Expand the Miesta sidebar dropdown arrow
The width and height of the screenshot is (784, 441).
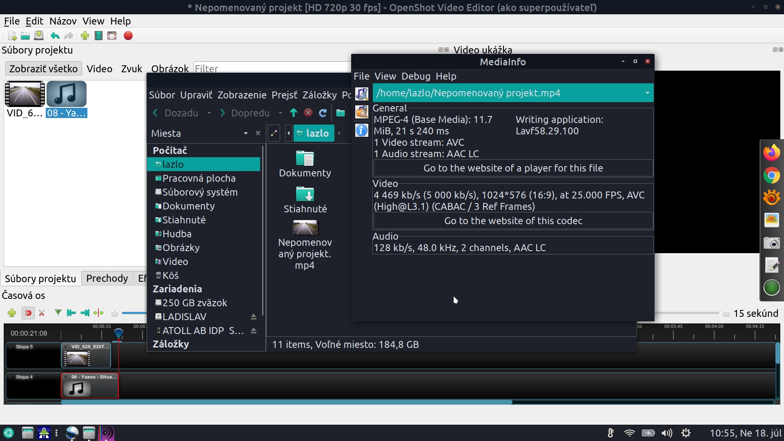[x=245, y=134]
